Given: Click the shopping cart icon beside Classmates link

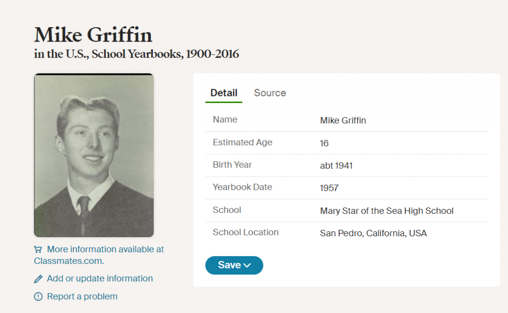Looking at the screenshot, I should pos(38,250).
